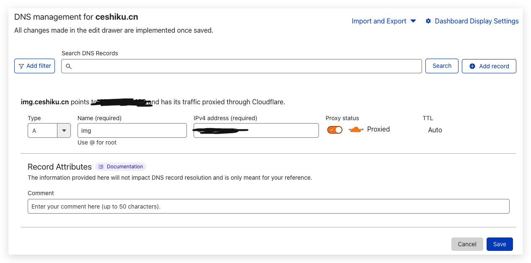Click the book icon in Documentation badge
Image resolution: width=531 pixels, height=263 pixels.
101,167
